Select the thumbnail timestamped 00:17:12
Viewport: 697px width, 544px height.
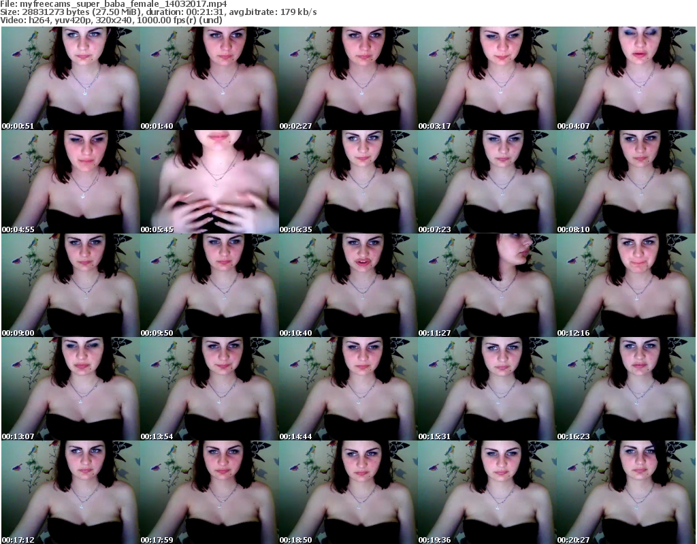coord(71,492)
